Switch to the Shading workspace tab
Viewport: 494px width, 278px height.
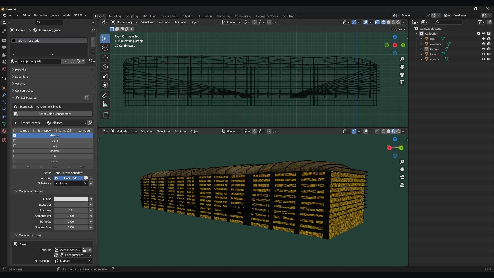coord(188,16)
